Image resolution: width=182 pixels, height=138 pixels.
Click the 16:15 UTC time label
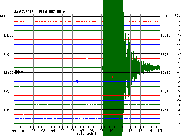point(165,91)
